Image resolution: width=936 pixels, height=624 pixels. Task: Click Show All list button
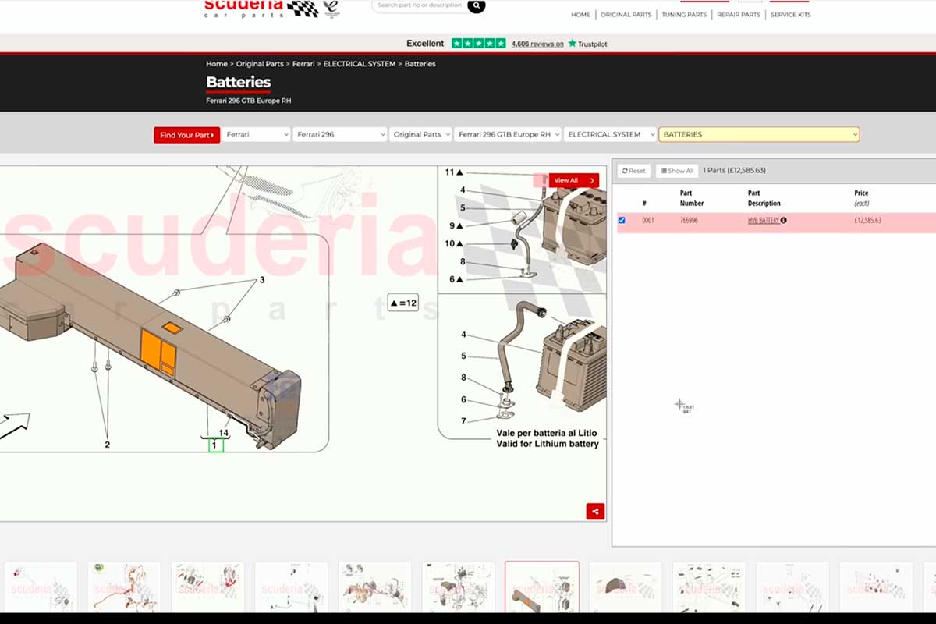(675, 171)
